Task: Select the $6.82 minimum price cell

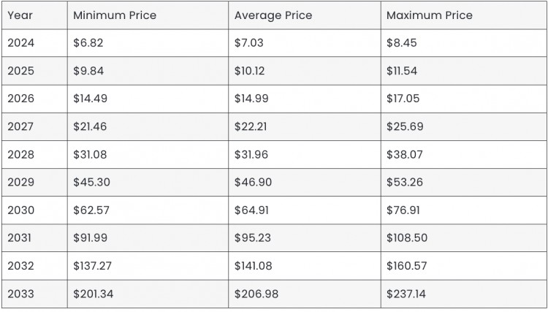Action: [x=148, y=43]
